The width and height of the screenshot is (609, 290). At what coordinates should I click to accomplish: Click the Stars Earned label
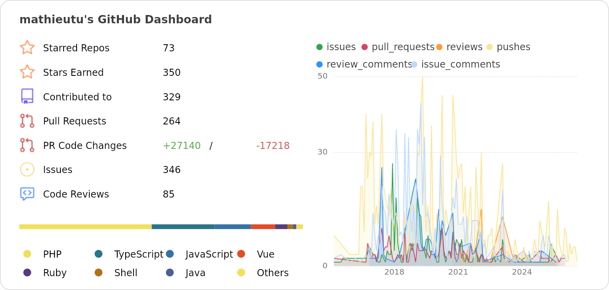click(x=73, y=73)
